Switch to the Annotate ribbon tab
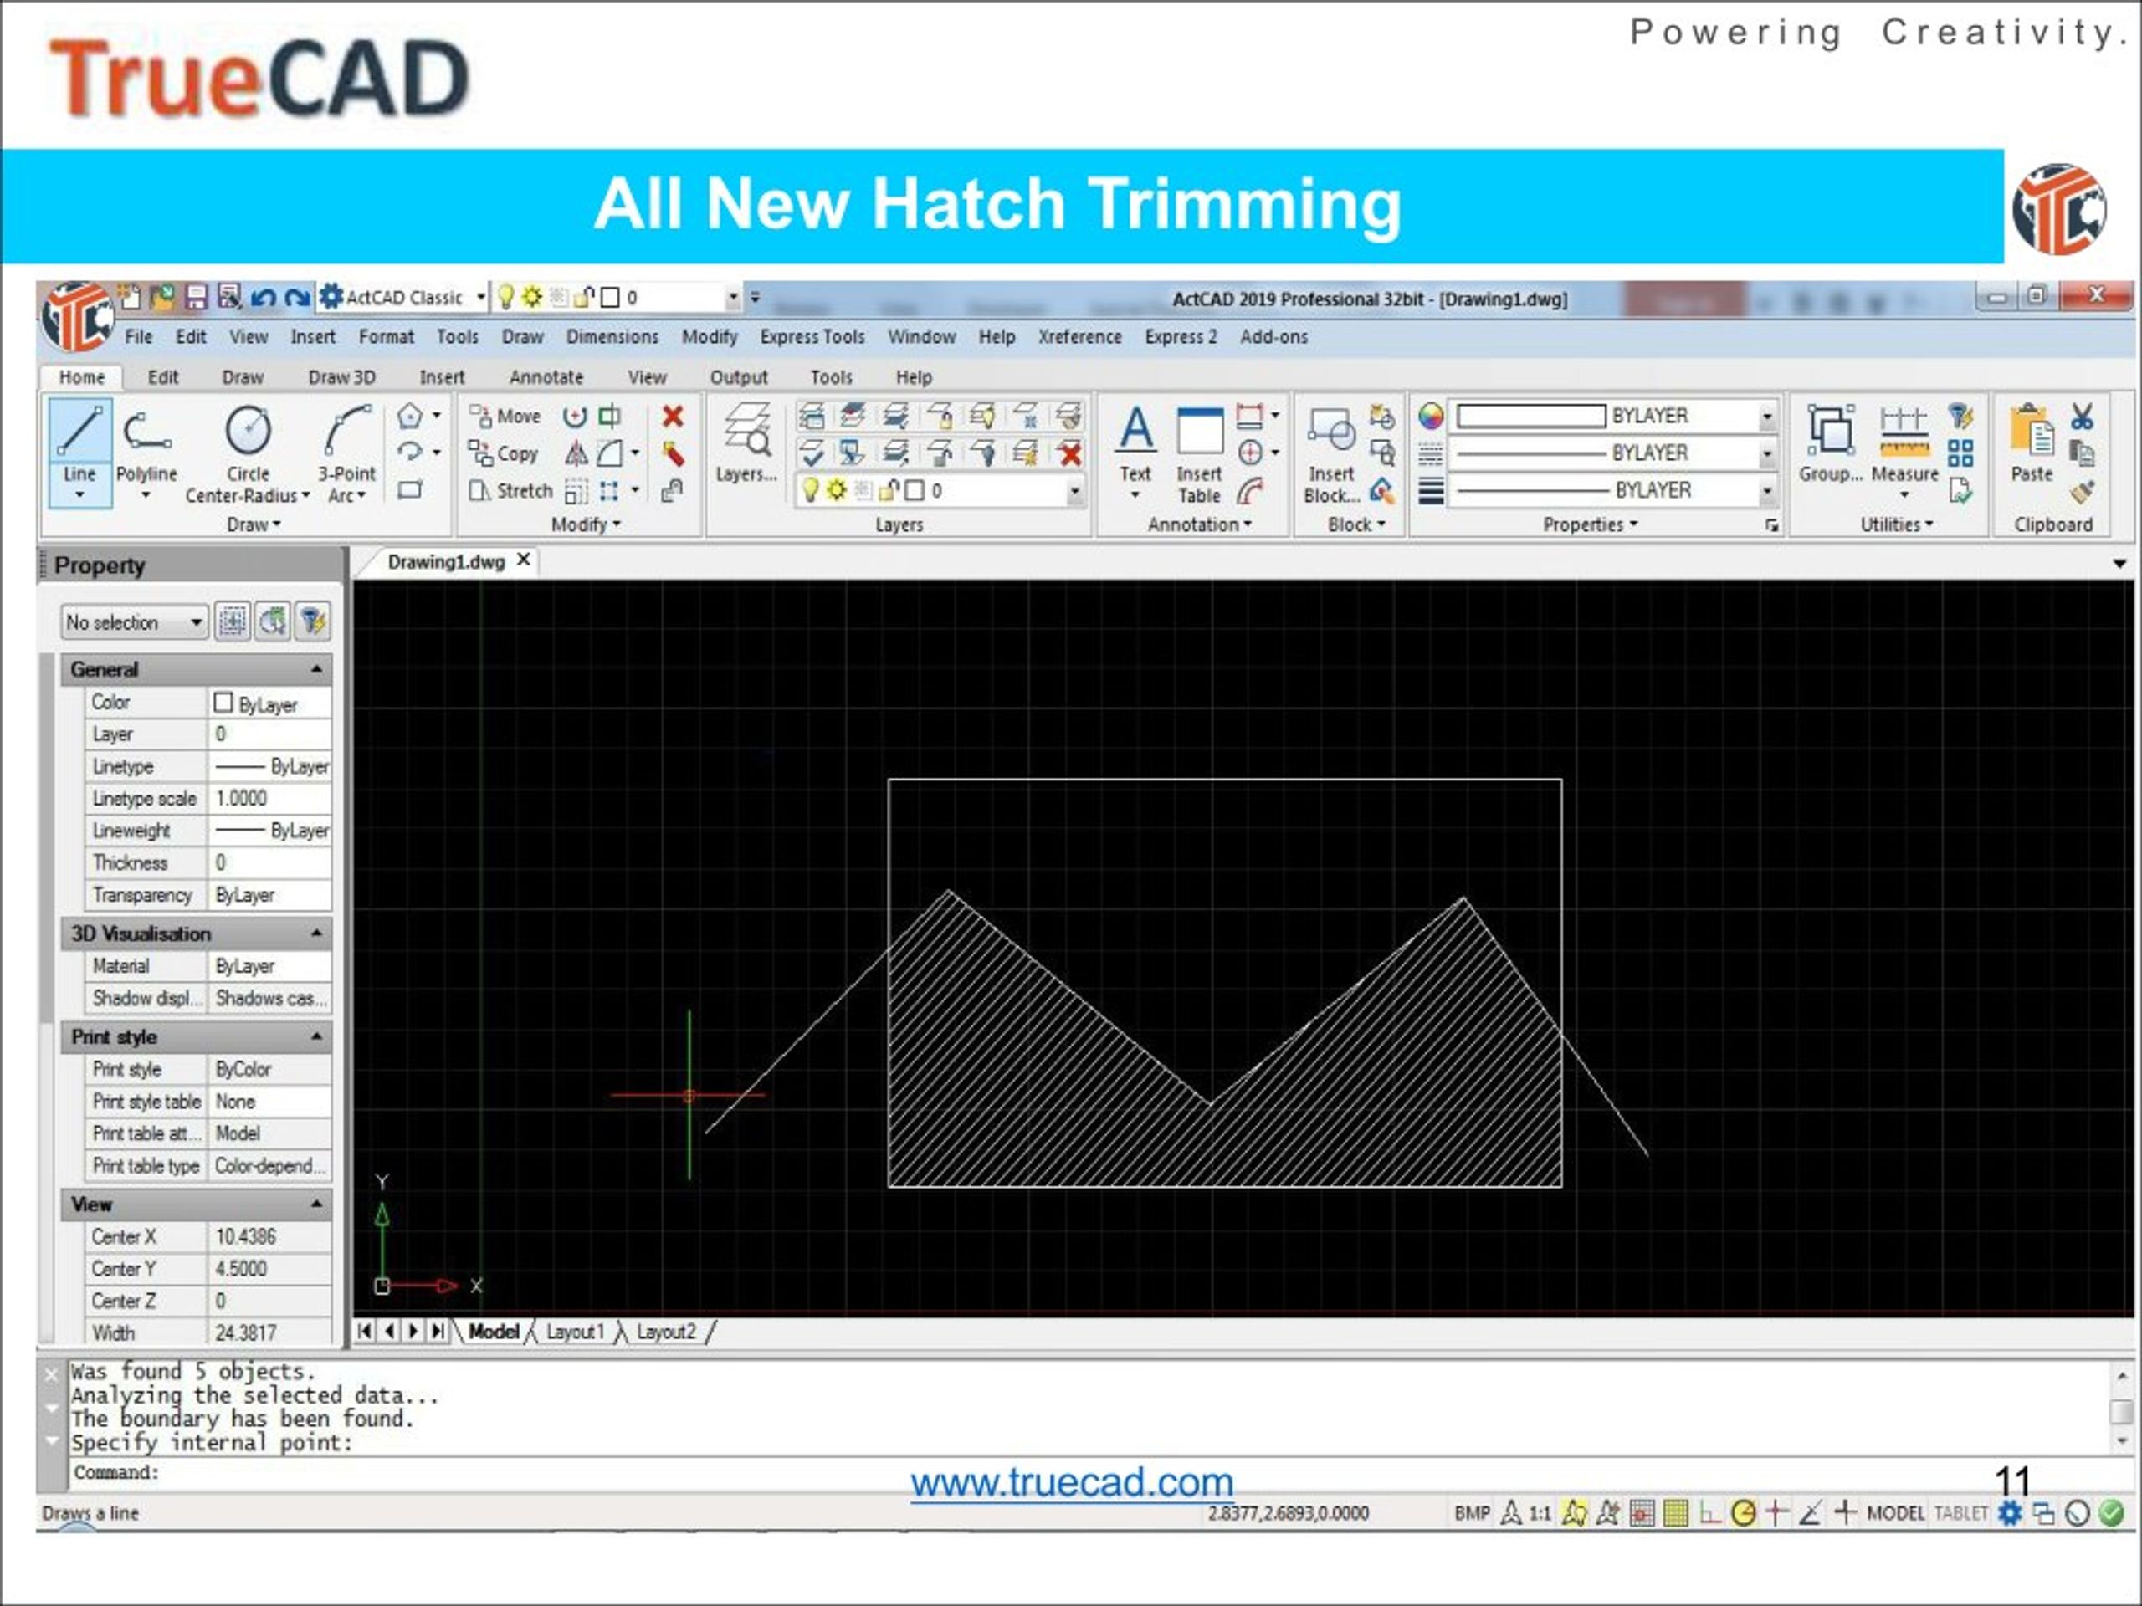The image size is (2142, 1606). pos(546,377)
